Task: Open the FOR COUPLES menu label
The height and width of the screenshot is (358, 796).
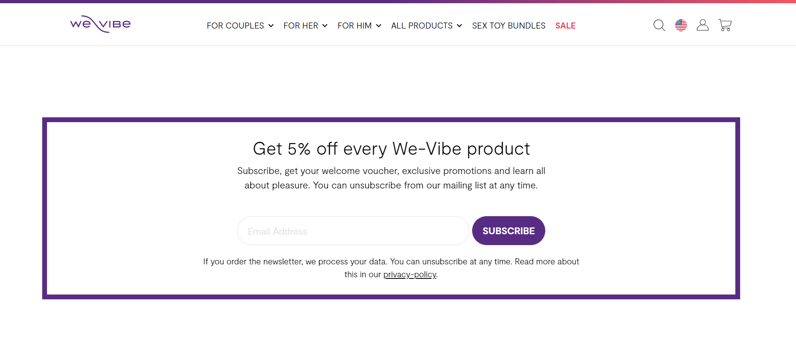Action: 235,26
